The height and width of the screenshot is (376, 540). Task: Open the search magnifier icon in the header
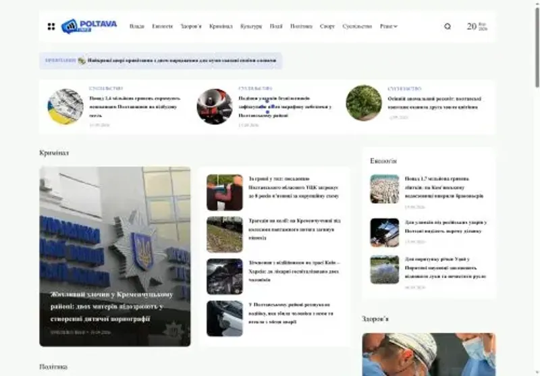click(x=448, y=26)
